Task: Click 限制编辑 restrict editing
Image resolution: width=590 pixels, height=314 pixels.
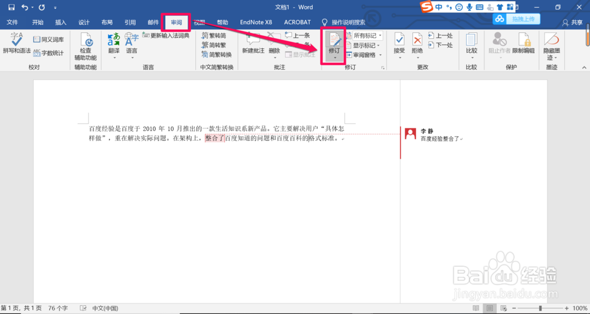Action: [524, 44]
